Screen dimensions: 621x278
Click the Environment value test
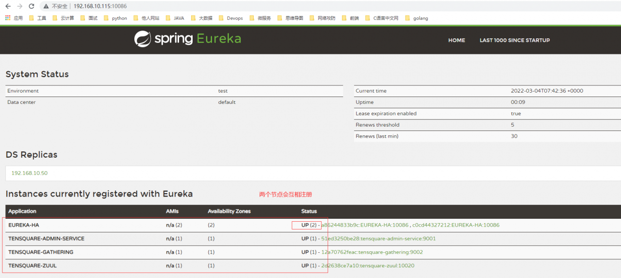223,91
